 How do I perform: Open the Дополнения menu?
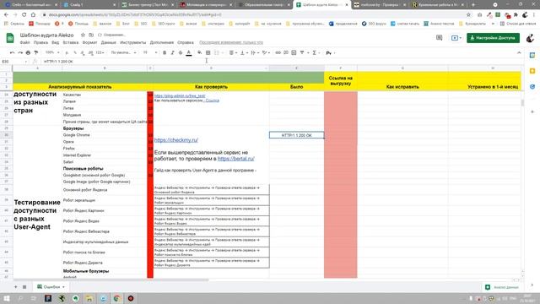pyautogui.click(x=162, y=42)
